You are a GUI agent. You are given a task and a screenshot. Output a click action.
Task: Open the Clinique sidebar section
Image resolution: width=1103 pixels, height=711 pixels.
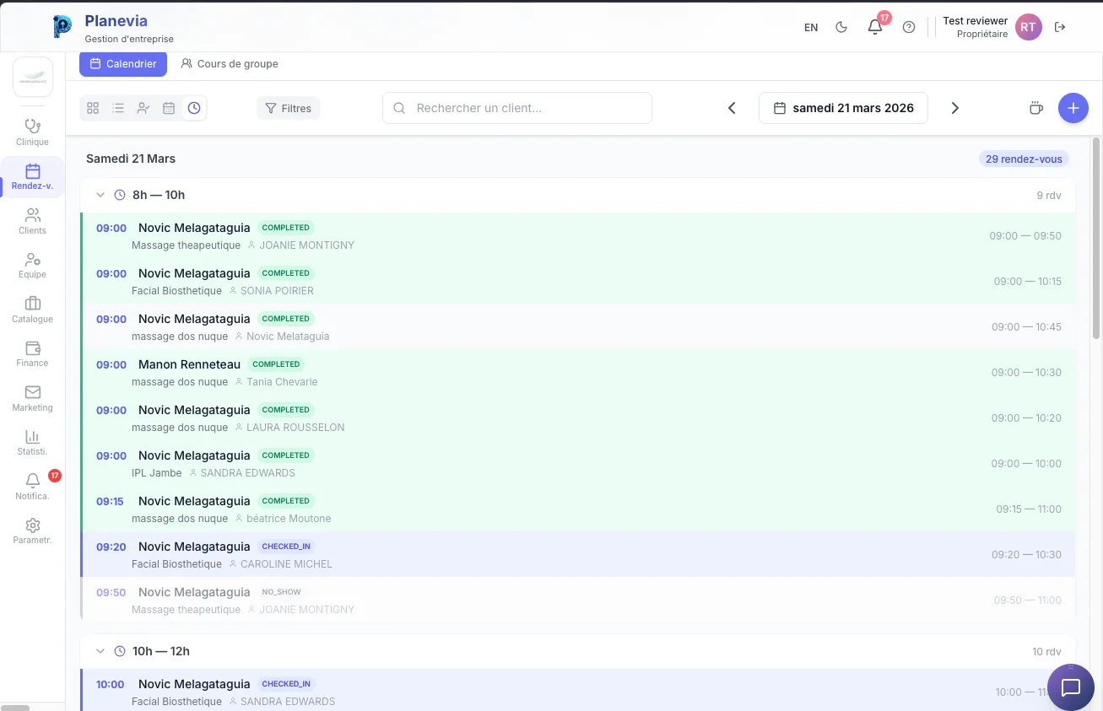33,132
